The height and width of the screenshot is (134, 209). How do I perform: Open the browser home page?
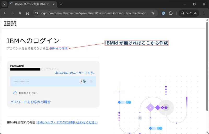coord(27,13)
